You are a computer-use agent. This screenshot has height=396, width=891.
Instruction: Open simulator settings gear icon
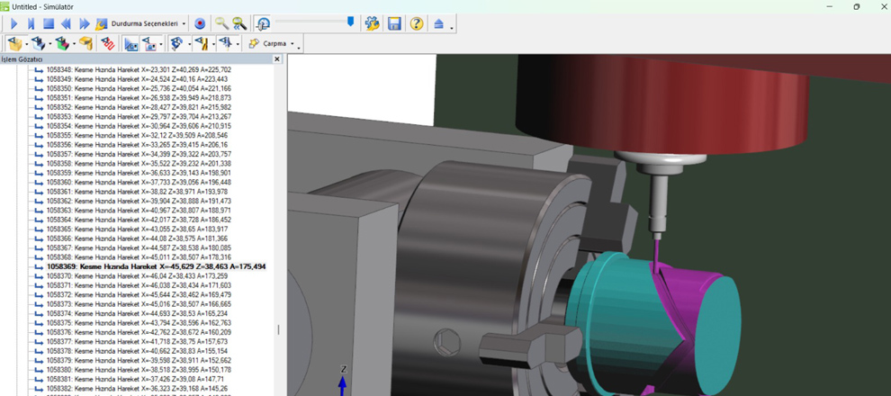point(372,23)
